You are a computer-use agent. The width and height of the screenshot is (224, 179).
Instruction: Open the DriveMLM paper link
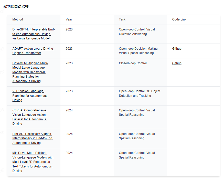(x=30, y=72)
